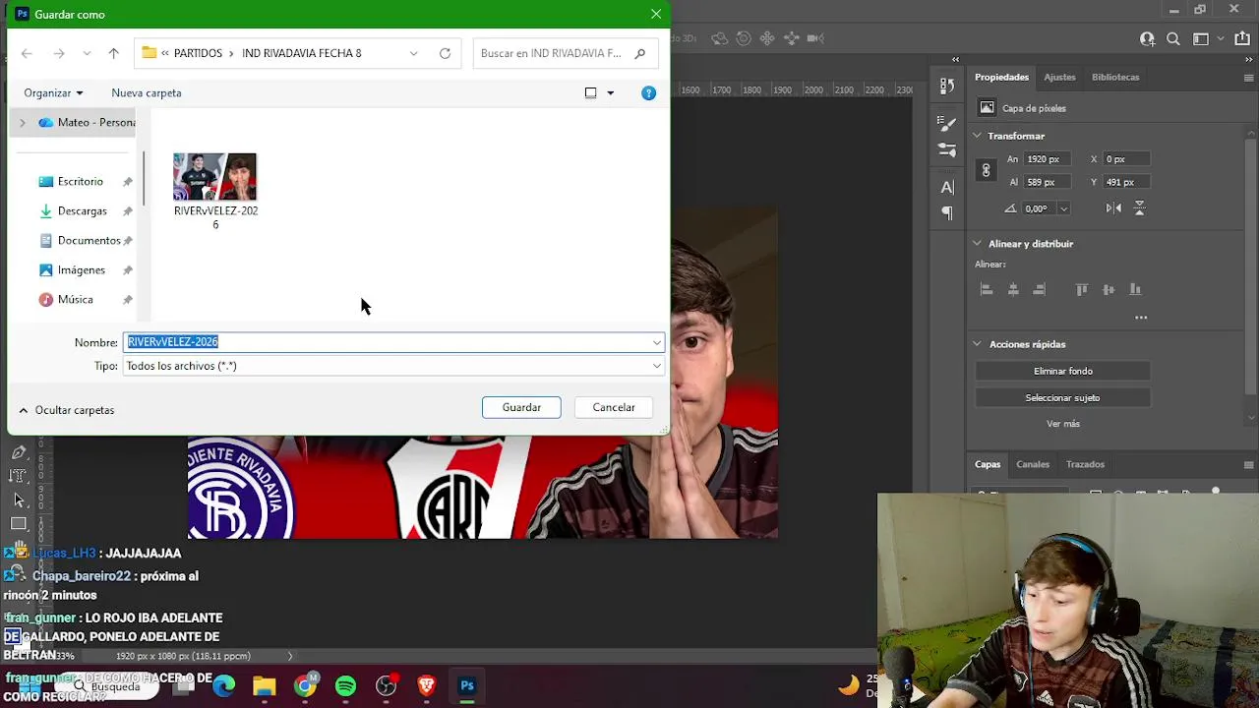Switch to the Capas tab
The width and height of the screenshot is (1259, 708).
[988, 464]
